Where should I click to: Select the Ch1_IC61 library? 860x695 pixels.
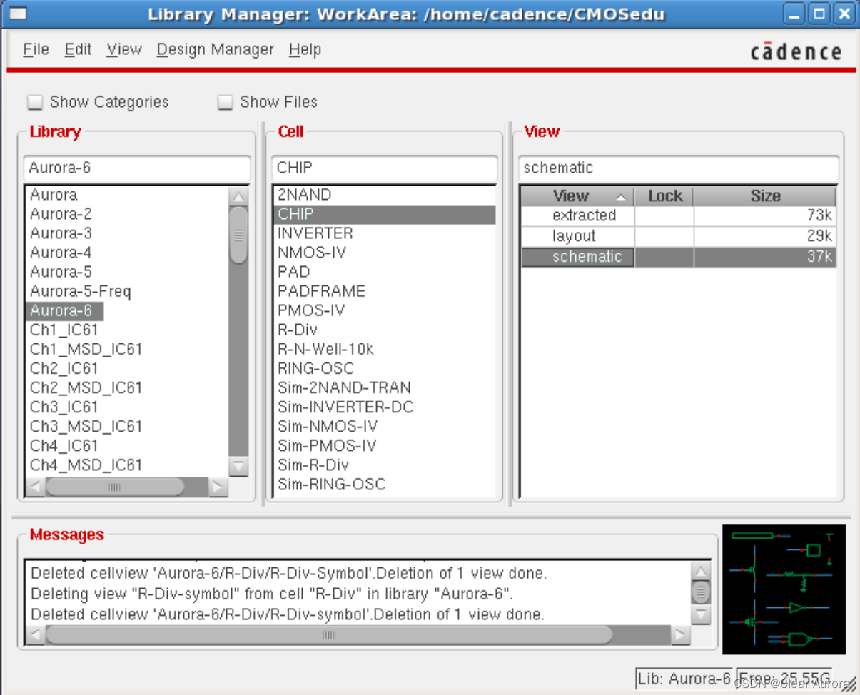[x=64, y=330]
